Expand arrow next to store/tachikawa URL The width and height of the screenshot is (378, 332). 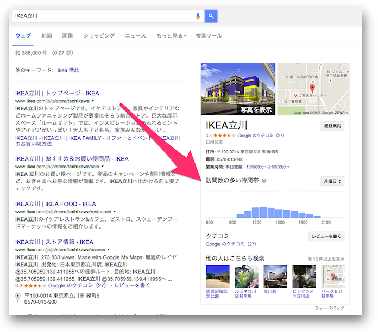pyautogui.click(x=93, y=101)
